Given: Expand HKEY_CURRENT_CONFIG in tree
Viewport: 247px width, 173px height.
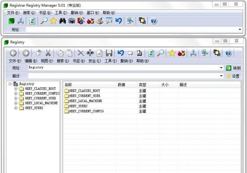Looking at the screenshot, I should pos(16,93).
